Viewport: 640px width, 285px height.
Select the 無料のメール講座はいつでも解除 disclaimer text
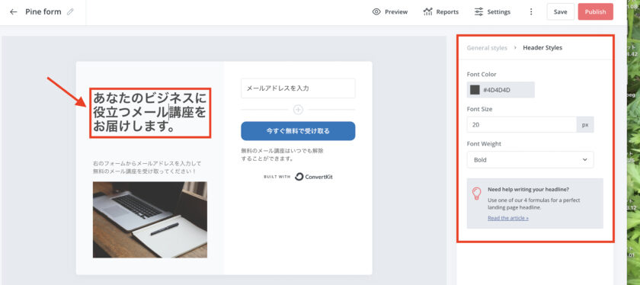pos(282,155)
